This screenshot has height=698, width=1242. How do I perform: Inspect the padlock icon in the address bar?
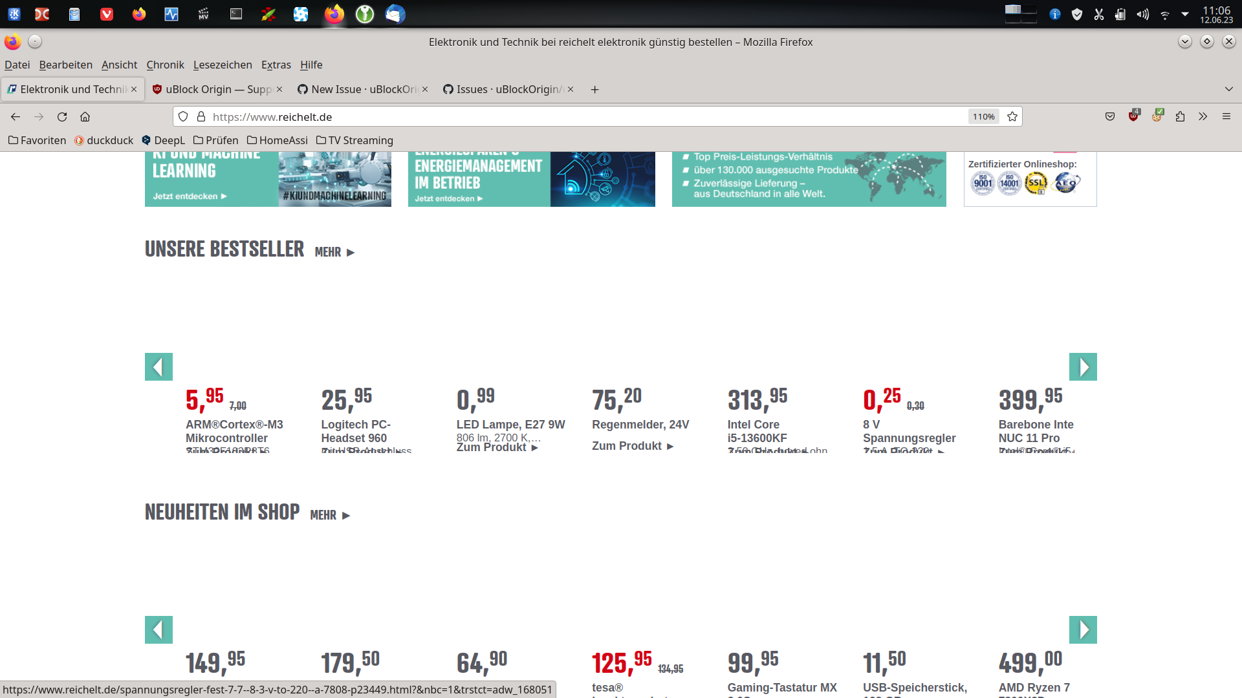pos(201,117)
